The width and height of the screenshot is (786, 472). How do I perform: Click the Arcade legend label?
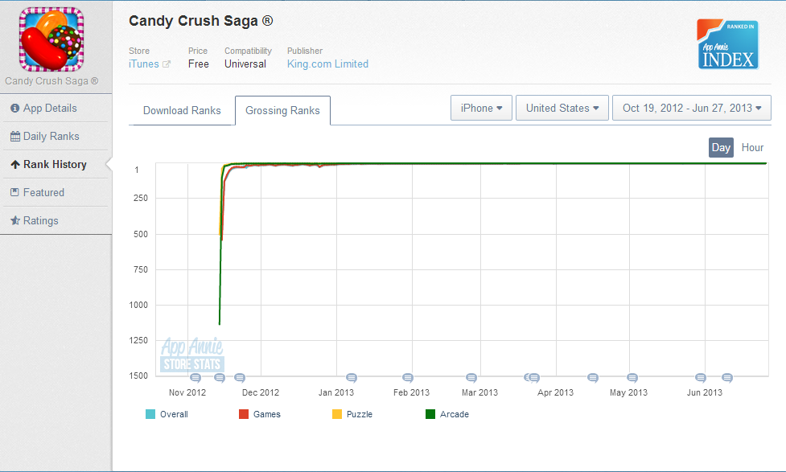click(x=455, y=414)
